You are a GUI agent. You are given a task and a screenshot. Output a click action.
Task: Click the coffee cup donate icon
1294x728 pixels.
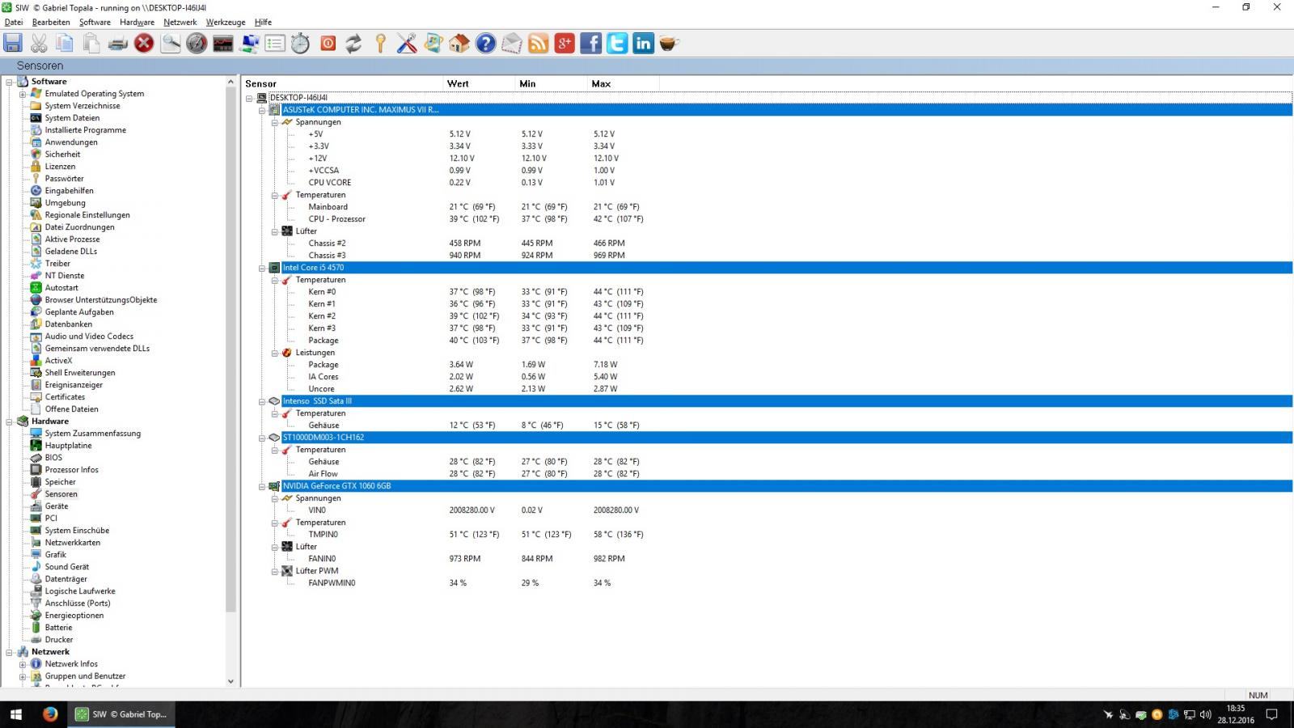(668, 44)
